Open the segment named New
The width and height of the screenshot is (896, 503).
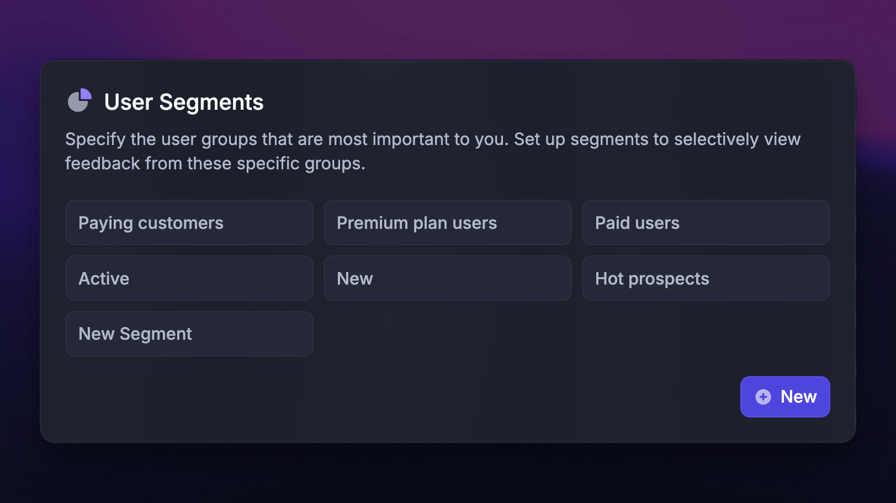pyautogui.click(x=447, y=279)
